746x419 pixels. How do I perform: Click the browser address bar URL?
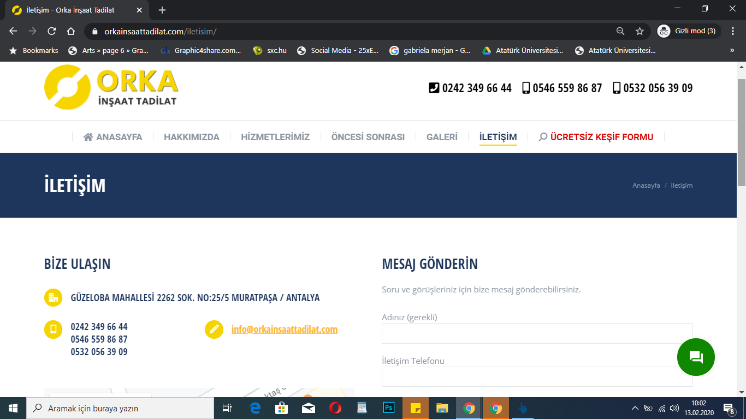click(x=161, y=32)
